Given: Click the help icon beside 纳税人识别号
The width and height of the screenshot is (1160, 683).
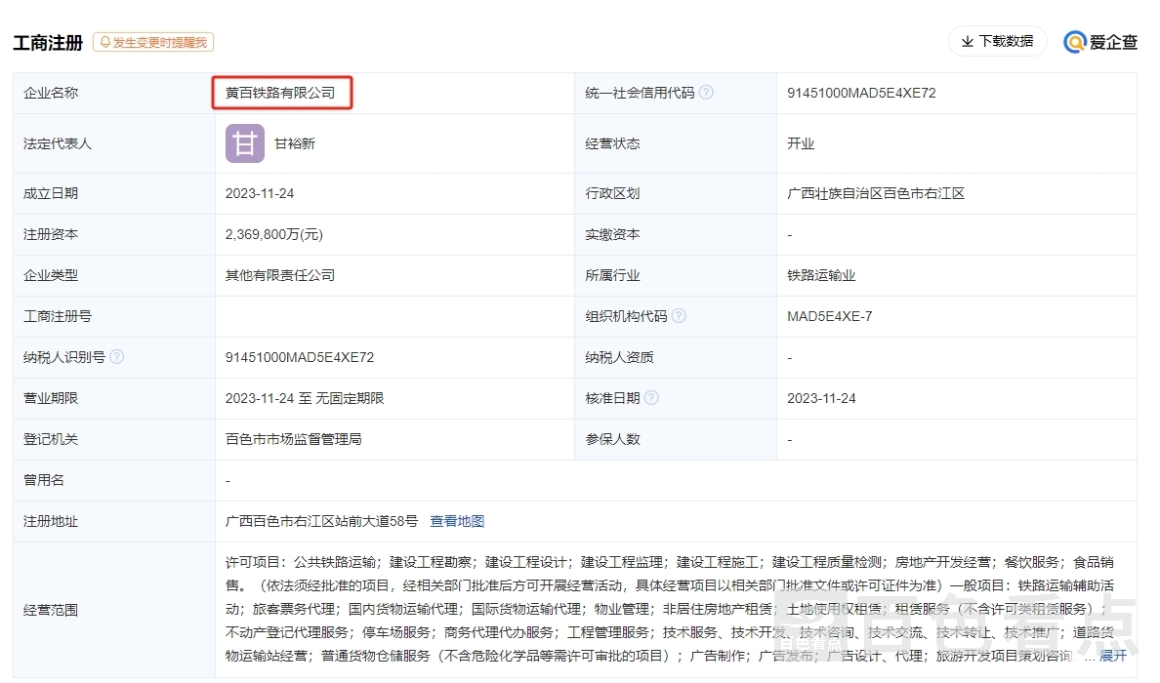Looking at the screenshot, I should tap(117, 357).
